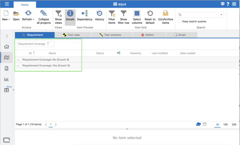The width and height of the screenshot is (240, 145).
Task: Reset grid to default layout
Action: pyautogui.click(x=150, y=14)
